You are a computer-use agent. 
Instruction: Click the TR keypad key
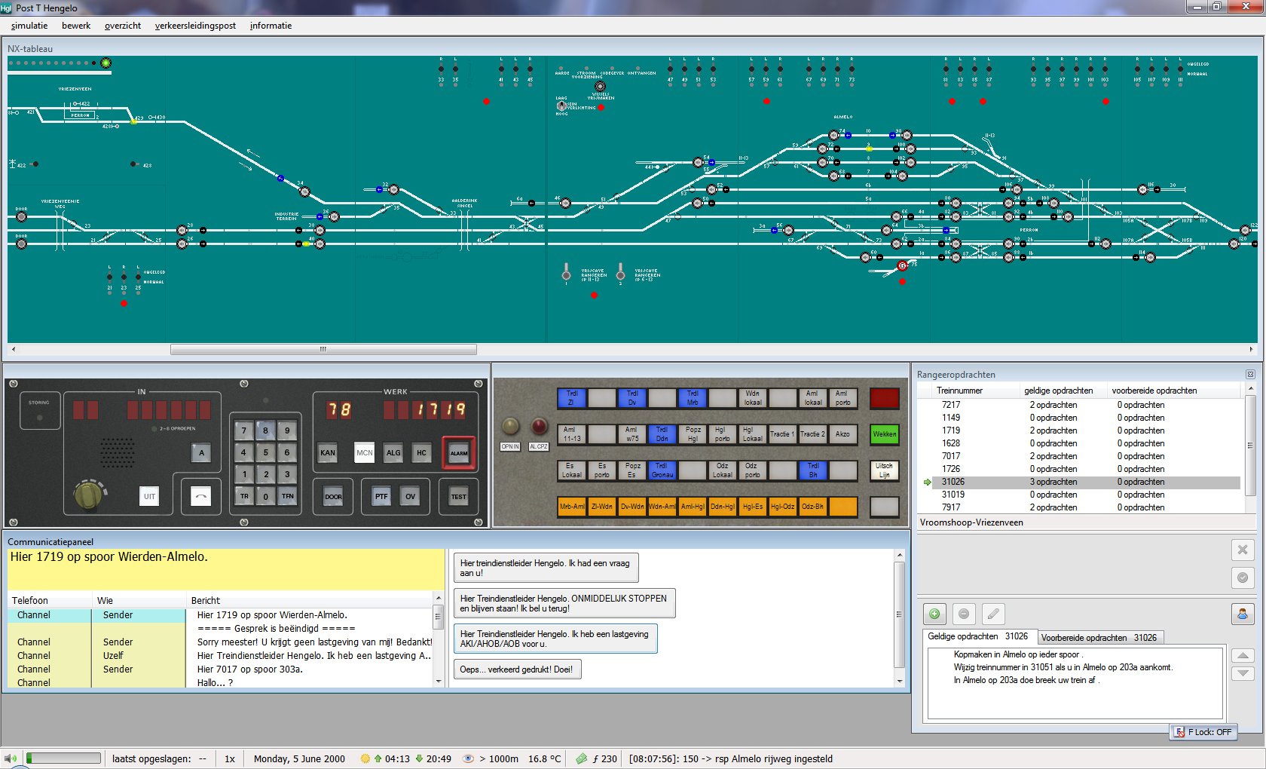coord(244,496)
